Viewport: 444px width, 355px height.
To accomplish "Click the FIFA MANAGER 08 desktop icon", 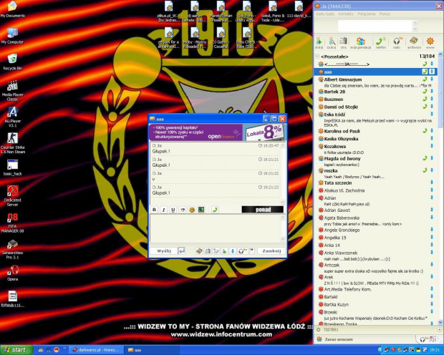I will tap(12, 223).
